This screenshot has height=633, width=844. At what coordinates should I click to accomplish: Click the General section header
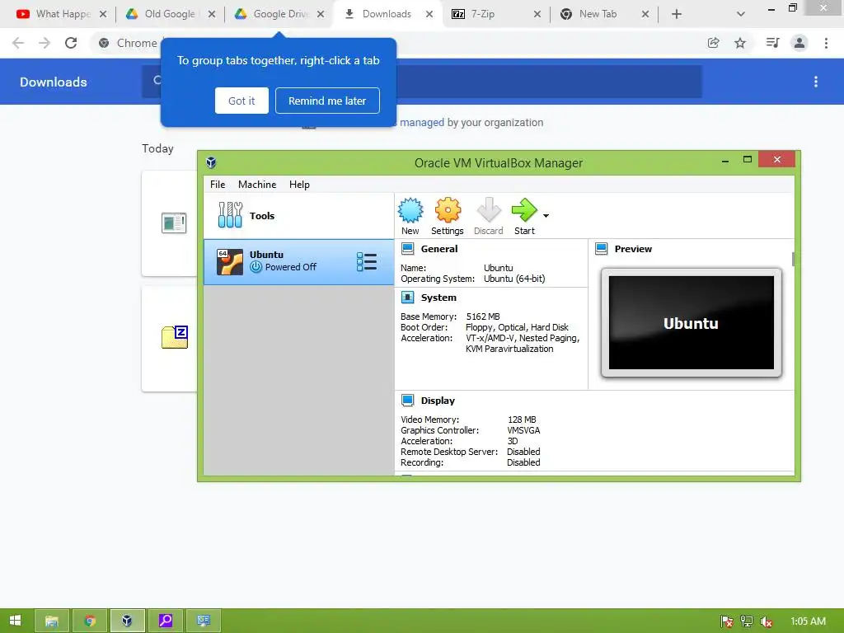point(438,249)
